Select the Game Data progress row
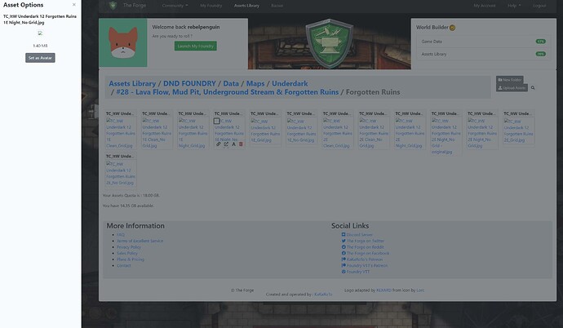Screen dimensions: 563x328 tap(483, 42)
